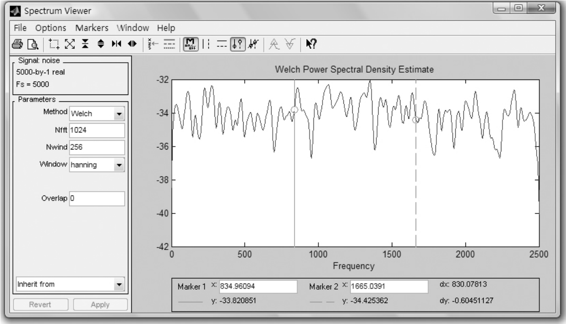Open the Window menu
Viewport: 566px width, 324px height.
coord(133,28)
